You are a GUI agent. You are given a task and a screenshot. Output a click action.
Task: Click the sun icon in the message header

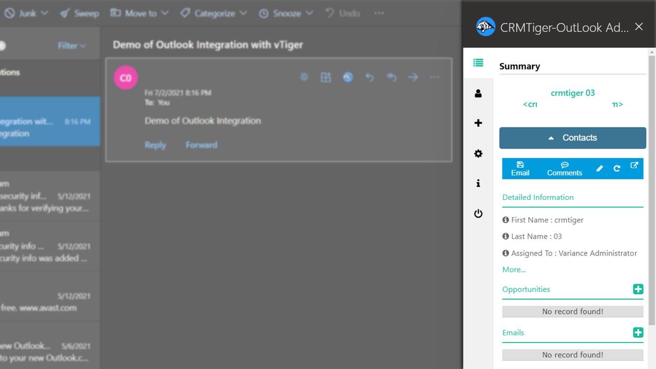tap(304, 77)
